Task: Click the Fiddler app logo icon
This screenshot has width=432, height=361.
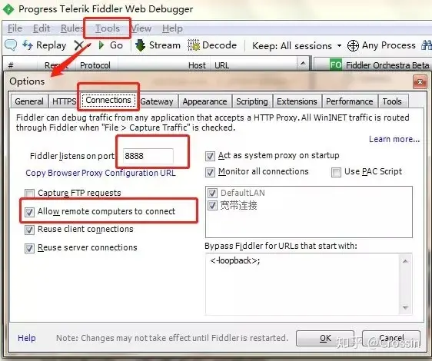Action: point(8,9)
